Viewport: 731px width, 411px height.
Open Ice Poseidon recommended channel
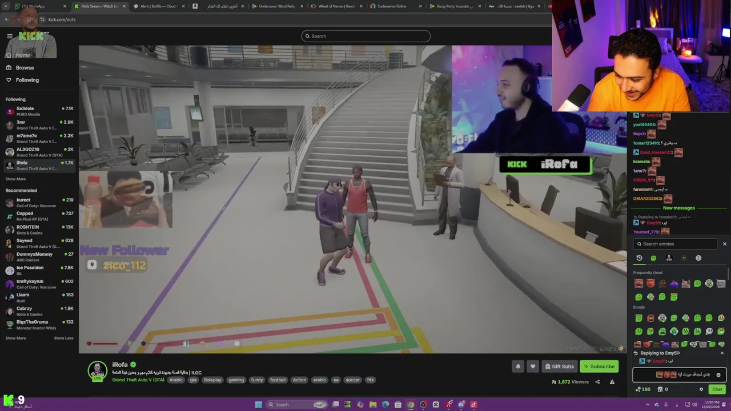[39, 270]
